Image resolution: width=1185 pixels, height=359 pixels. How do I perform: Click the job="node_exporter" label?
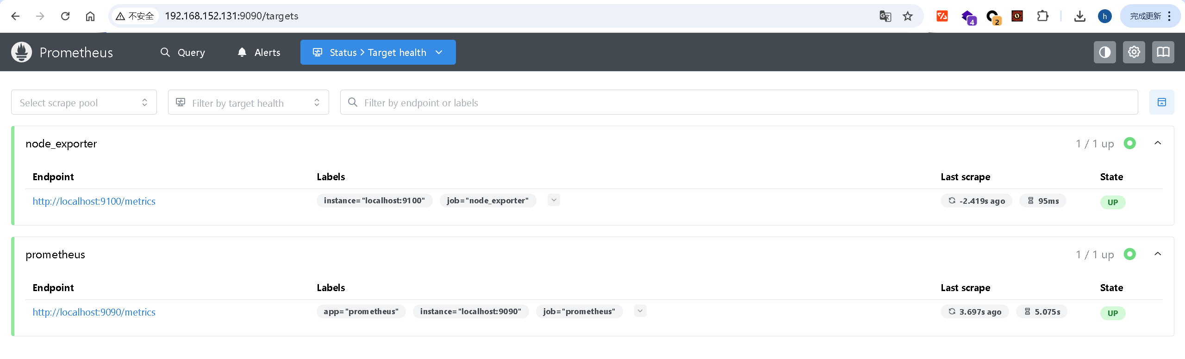point(487,201)
